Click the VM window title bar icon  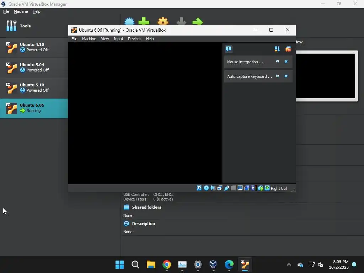[x=74, y=30]
